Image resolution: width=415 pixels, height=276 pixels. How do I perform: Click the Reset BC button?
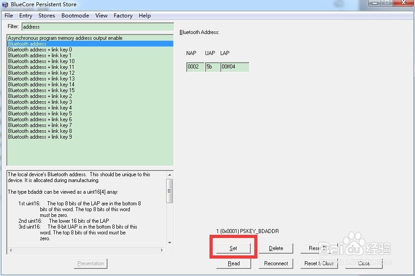click(x=319, y=248)
